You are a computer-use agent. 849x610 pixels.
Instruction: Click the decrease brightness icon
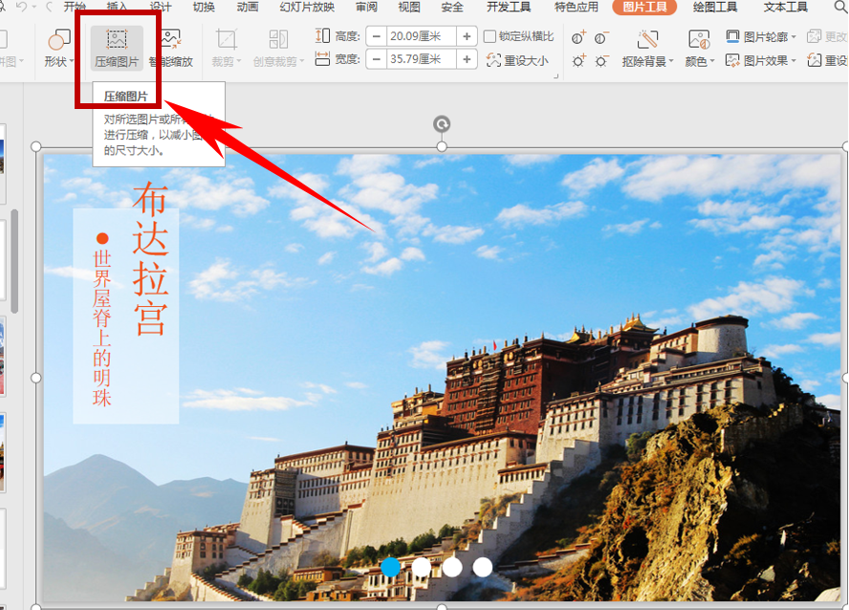coord(601,60)
